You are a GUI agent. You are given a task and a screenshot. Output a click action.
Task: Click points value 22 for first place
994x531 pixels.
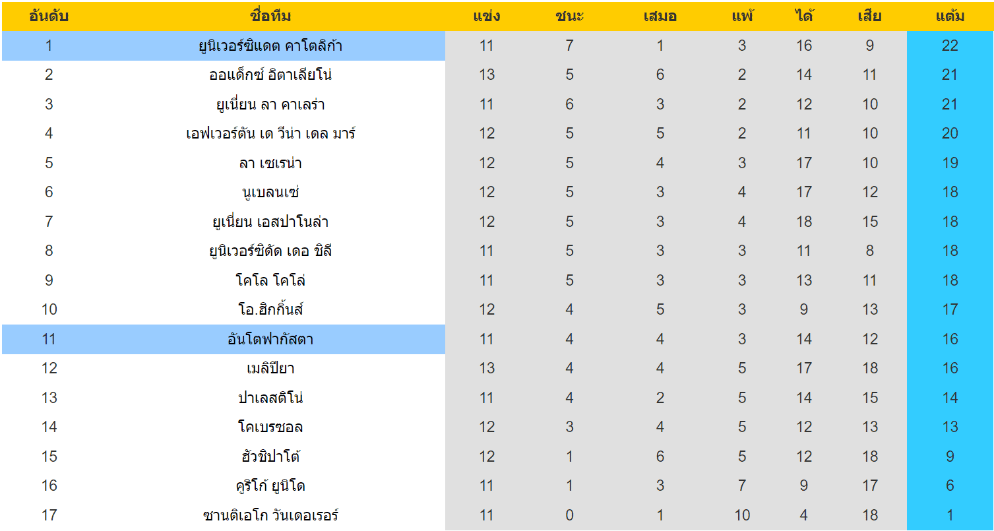[950, 46]
